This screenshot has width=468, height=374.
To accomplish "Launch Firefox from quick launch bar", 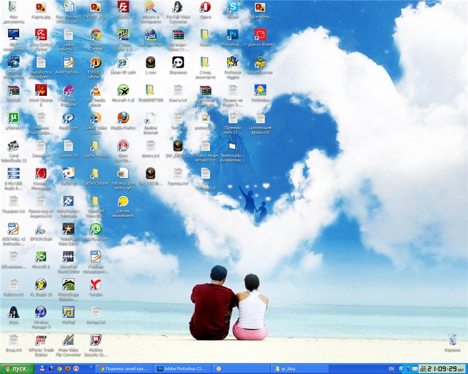I will click(67, 369).
